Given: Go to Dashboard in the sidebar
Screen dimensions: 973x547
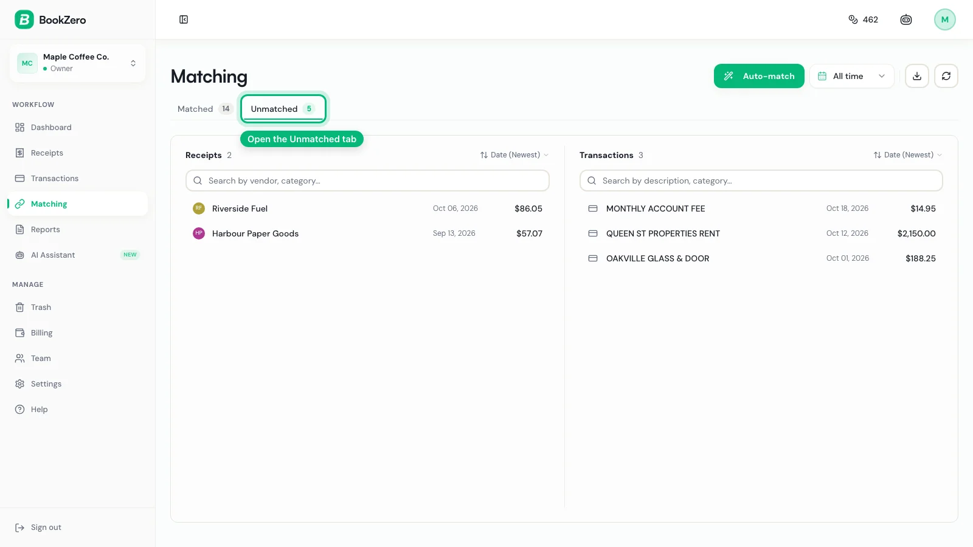Looking at the screenshot, I should (x=77, y=127).
